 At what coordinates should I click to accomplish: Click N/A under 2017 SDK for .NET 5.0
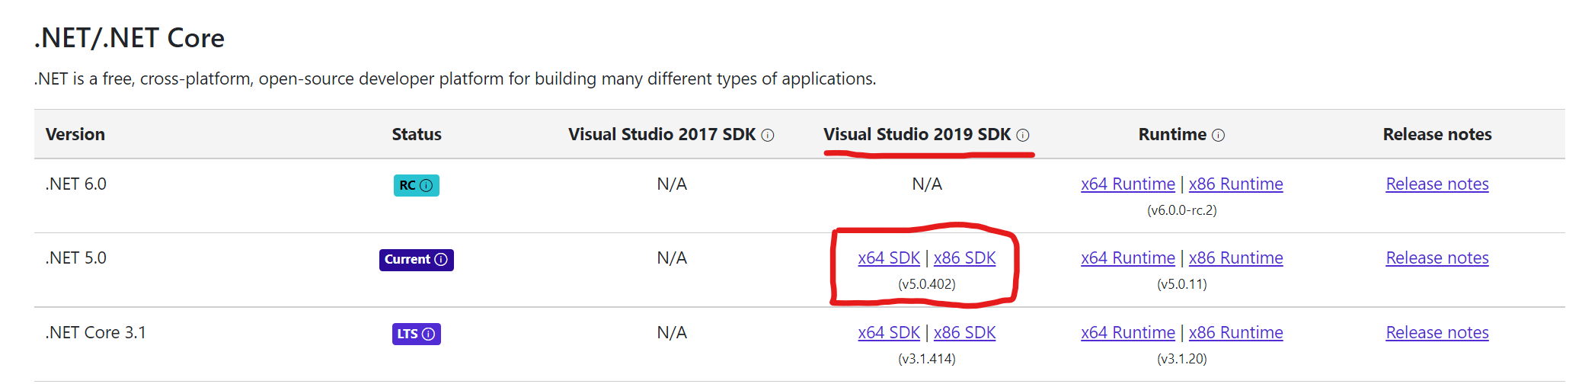pos(672,258)
